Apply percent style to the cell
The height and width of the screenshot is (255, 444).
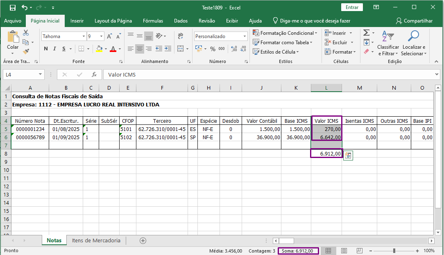(x=213, y=49)
